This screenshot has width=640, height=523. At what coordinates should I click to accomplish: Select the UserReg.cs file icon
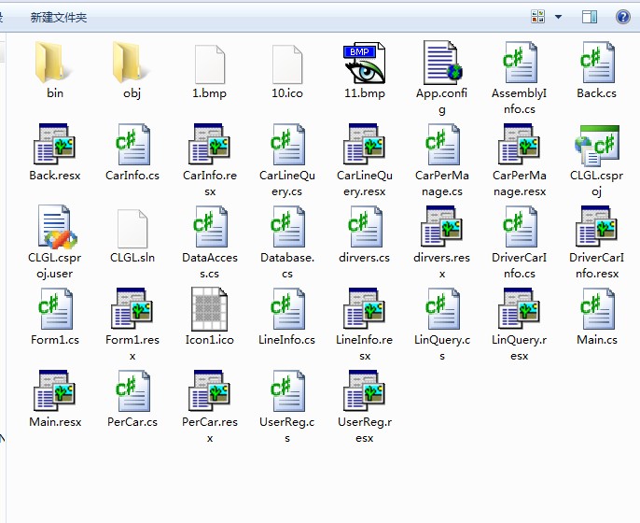click(x=287, y=391)
